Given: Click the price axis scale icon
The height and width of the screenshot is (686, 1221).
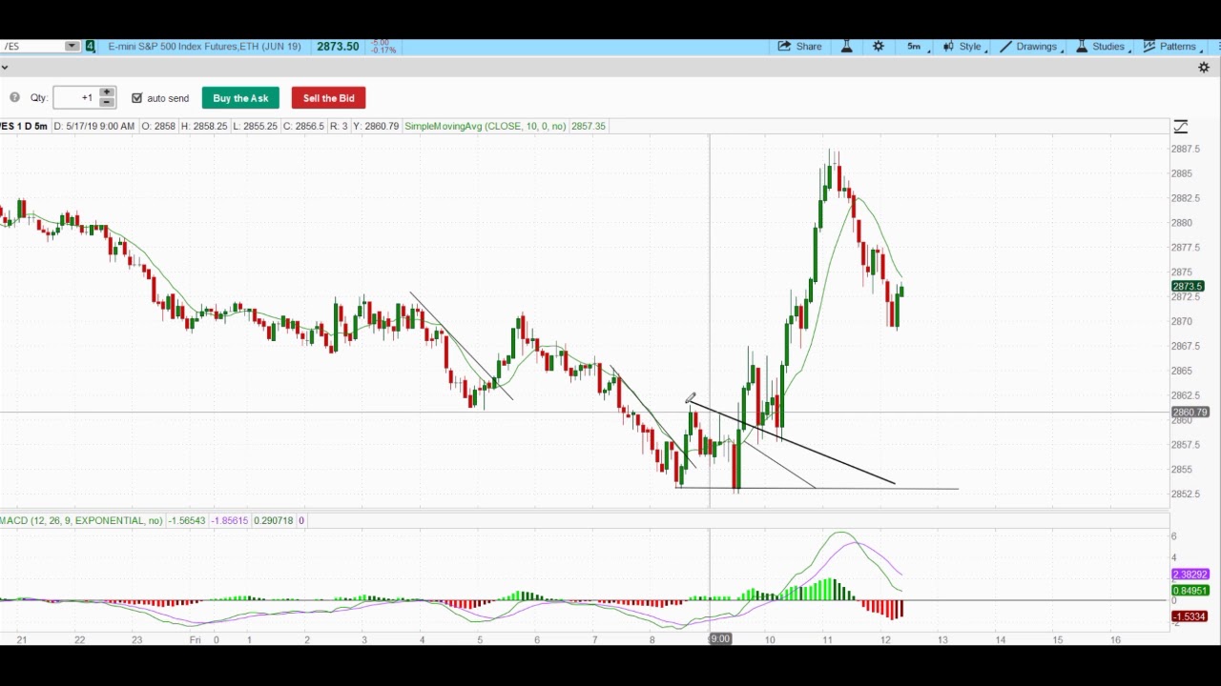Looking at the screenshot, I should 1181,127.
